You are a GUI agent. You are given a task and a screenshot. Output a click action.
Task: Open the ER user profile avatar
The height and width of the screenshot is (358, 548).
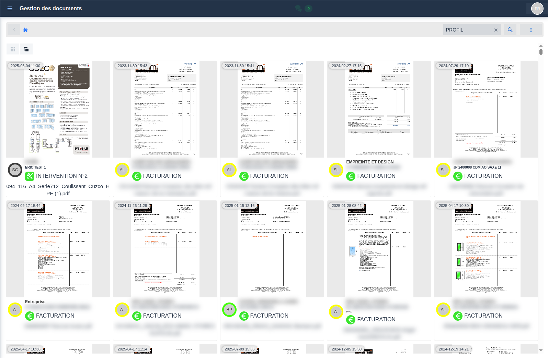[537, 9]
